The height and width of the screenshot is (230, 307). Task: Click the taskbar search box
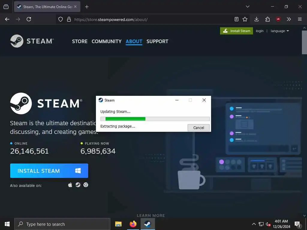point(62,224)
